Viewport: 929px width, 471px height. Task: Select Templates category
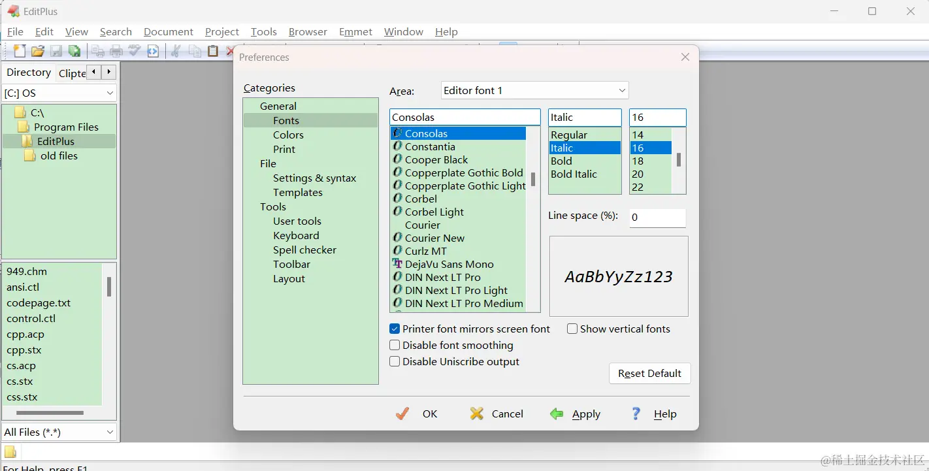click(298, 193)
